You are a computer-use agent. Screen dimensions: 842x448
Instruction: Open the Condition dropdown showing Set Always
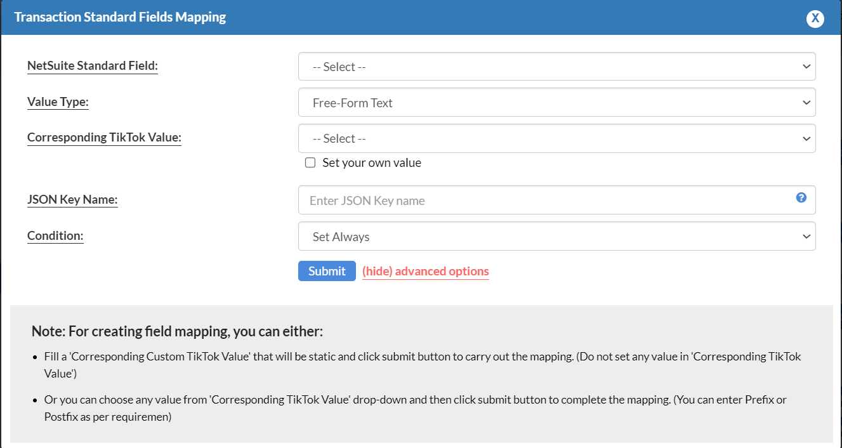coord(556,235)
